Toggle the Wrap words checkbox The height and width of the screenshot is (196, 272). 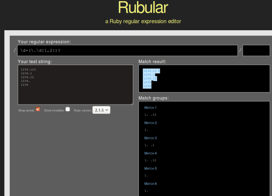tap(38, 109)
